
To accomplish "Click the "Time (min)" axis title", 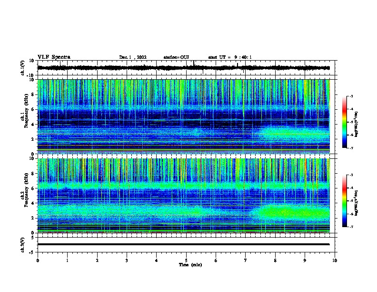I will coord(190,265).
